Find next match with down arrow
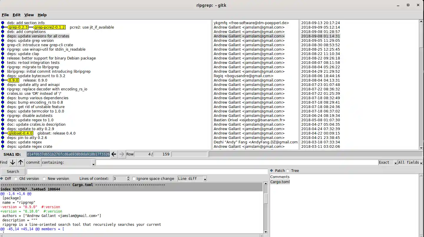Screen dimensions: 424x237 pos(13,162)
